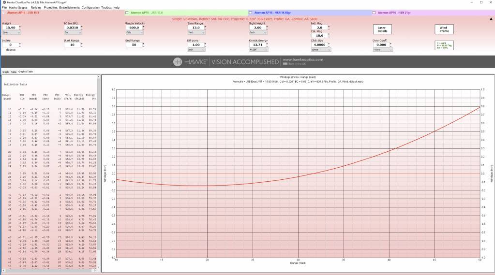Switch to the Table tab
495x275 pixels.
pyautogui.click(x=14, y=72)
